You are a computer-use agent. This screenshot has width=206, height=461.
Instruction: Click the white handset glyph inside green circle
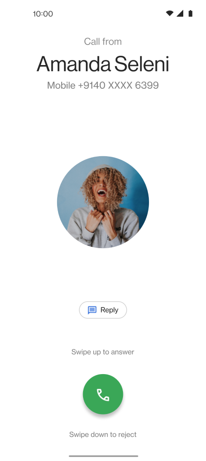[x=103, y=395]
